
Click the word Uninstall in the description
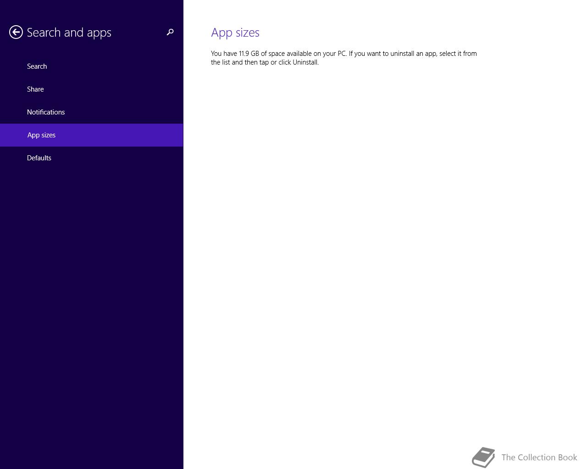click(305, 62)
